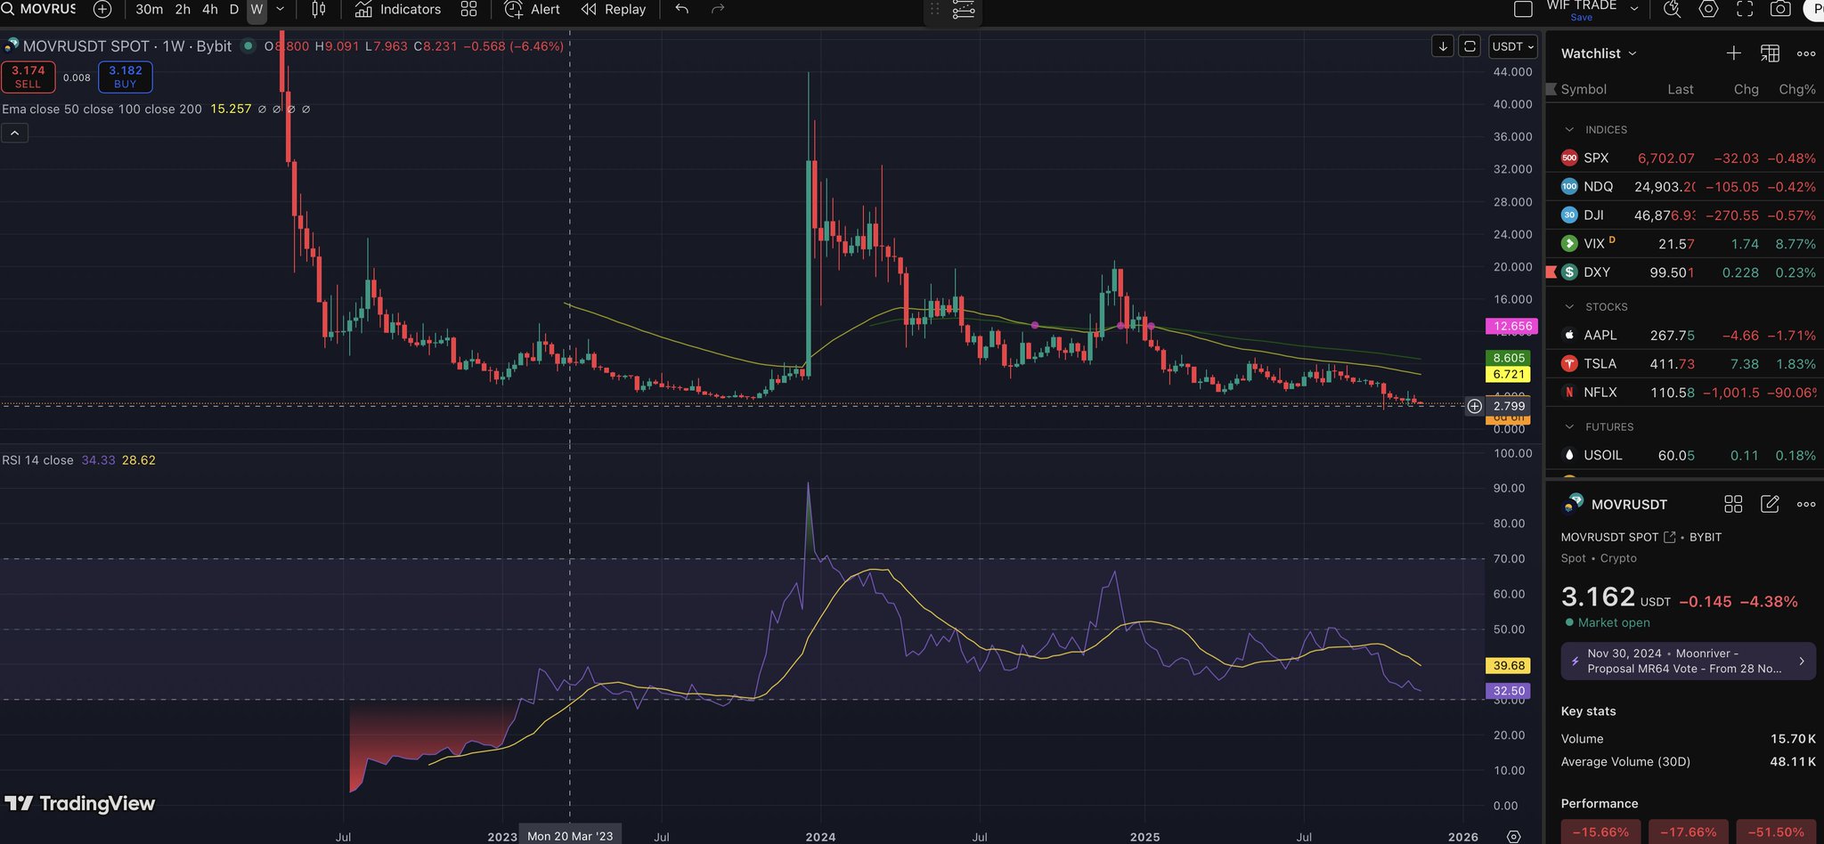
Task: Take a chart snapshot with camera icon
Action: pyautogui.click(x=1780, y=9)
